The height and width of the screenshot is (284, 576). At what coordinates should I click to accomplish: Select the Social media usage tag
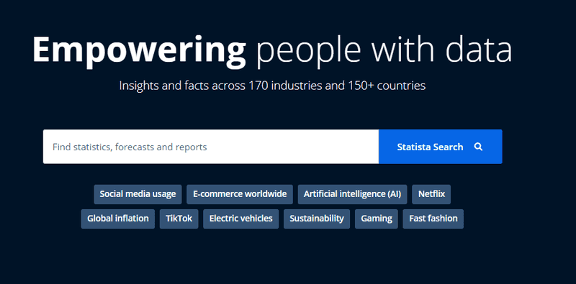tap(138, 194)
